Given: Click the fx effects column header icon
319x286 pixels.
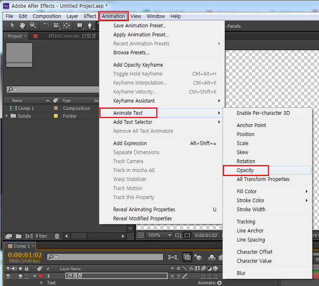Looking at the screenshot, I should coord(191,268).
